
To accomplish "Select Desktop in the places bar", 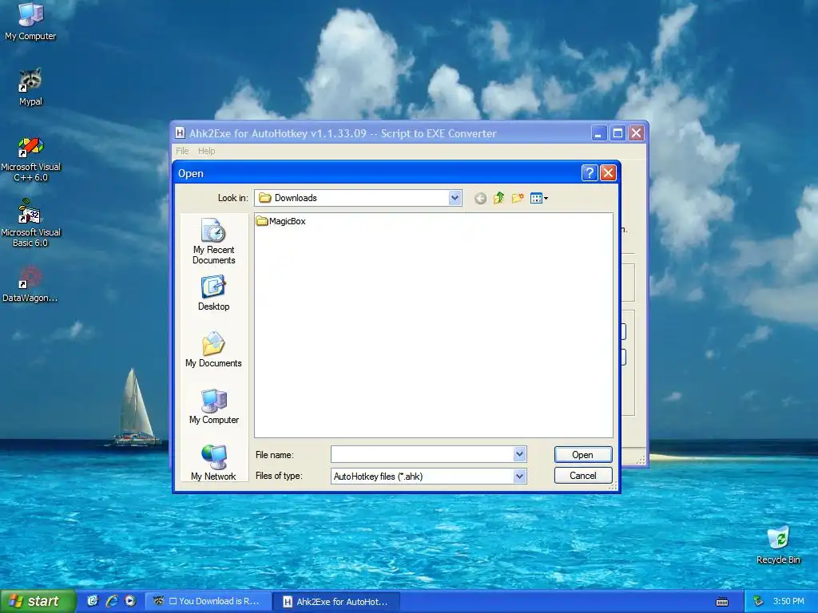I will point(213,294).
